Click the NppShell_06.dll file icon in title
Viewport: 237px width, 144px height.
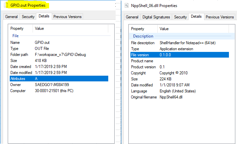tap(127, 5)
